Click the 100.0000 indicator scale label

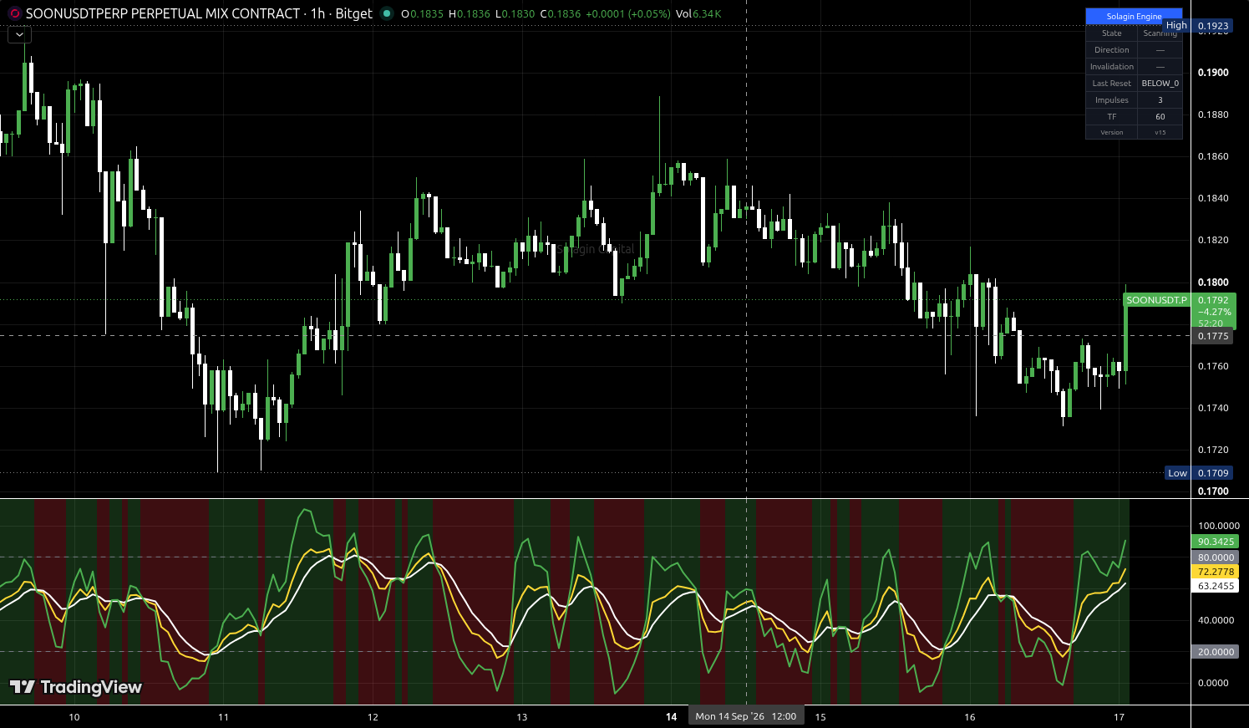[1218, 526]
